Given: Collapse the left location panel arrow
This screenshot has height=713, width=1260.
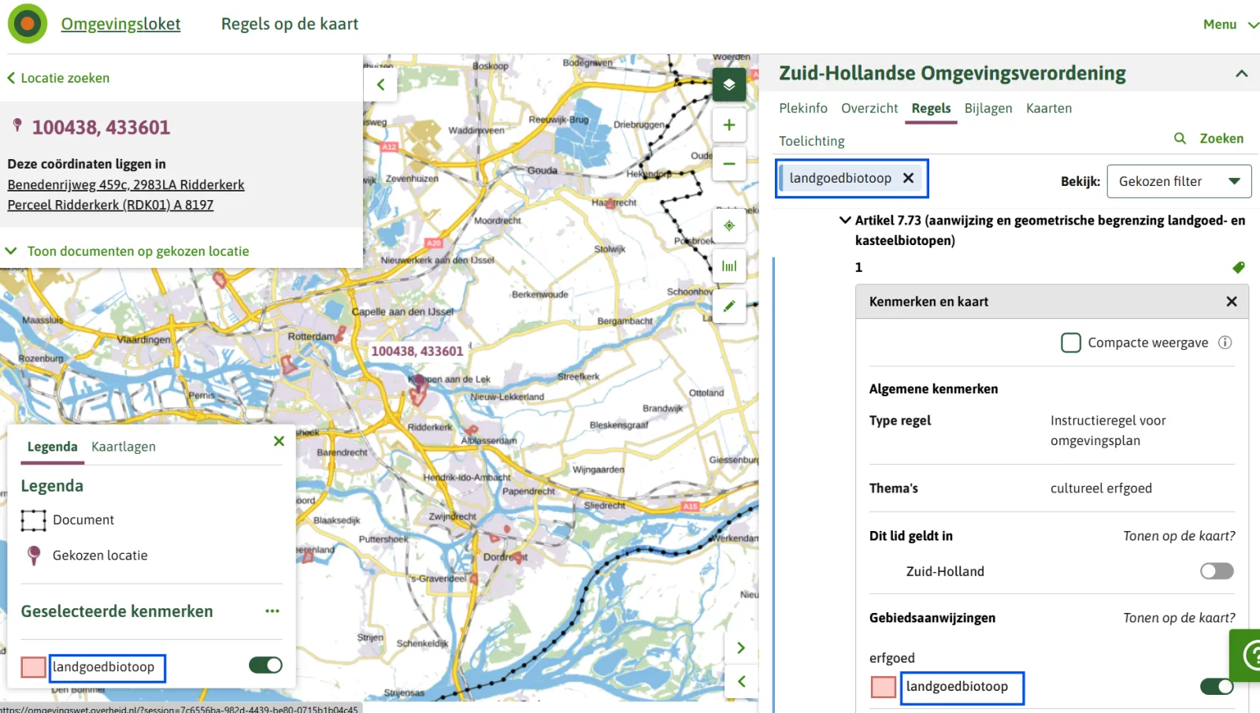Looking at the screenshot, I should (380, 84).
